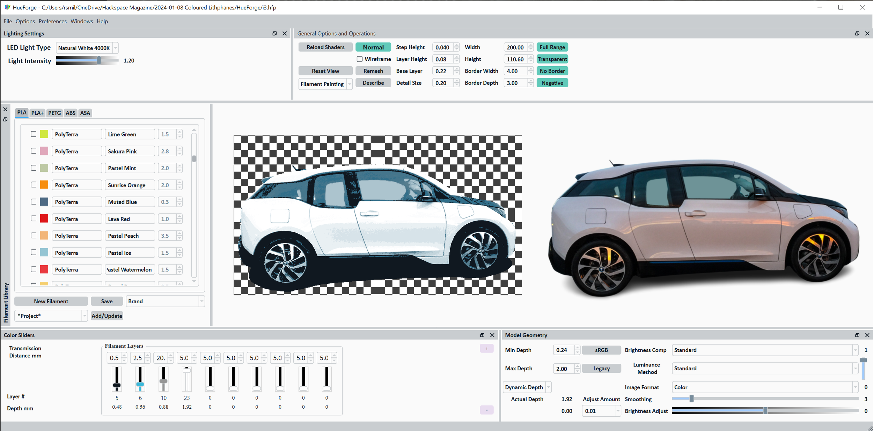Click the plus button to add a color slider
The width and height of the screenshot is (873, 431).
coord(486,349)
